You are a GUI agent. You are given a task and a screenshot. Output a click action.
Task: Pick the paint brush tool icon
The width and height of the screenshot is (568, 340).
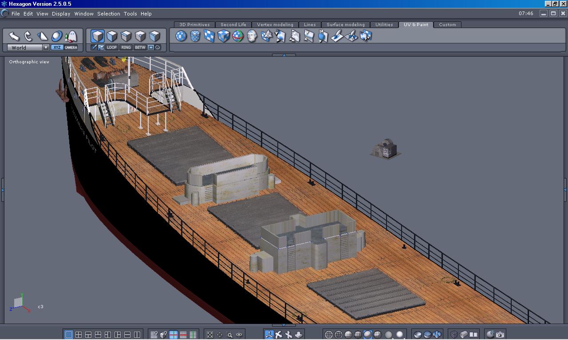point(337,36)
